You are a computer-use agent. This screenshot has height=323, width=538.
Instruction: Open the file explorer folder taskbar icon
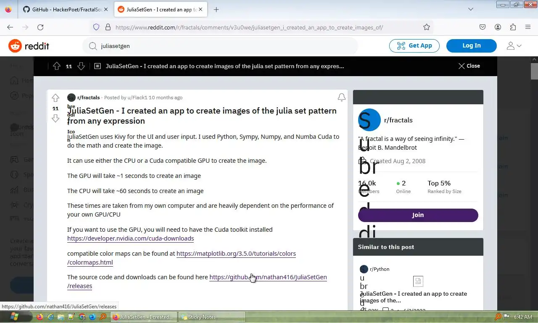tap(61, 317)
